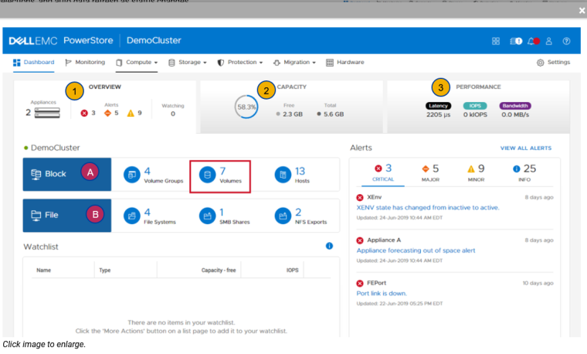Open the user account icon

coord(549,41)
